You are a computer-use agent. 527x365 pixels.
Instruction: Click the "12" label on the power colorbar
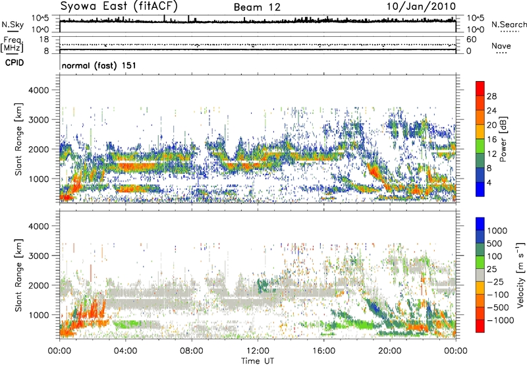(491, 154)
